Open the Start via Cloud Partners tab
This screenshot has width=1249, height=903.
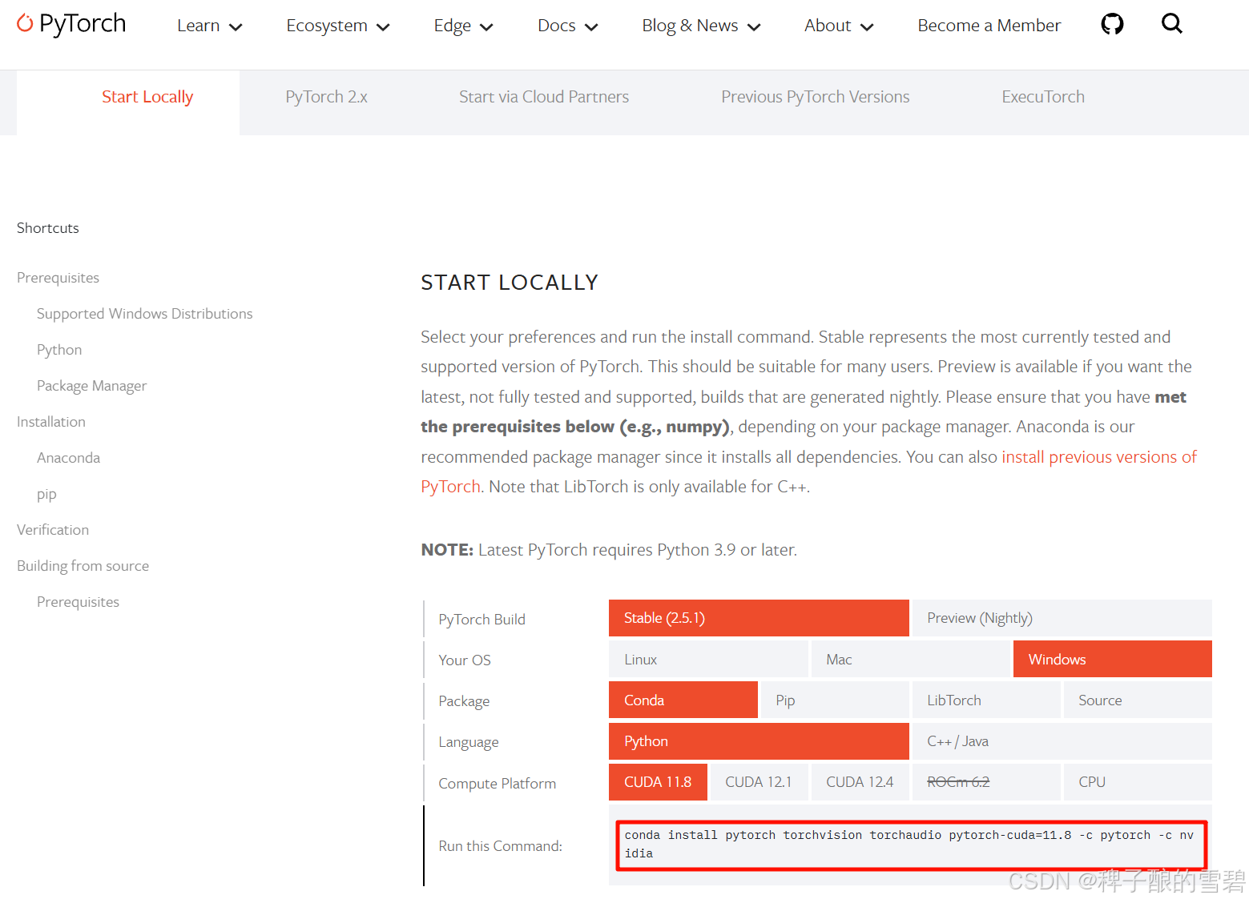(544, 97)
